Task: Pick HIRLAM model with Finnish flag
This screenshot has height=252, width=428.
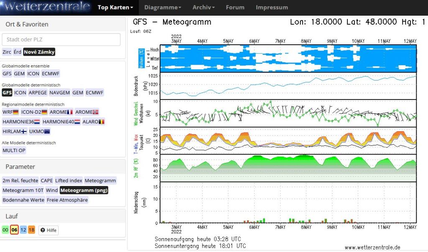Action: (x=14, y=131)
